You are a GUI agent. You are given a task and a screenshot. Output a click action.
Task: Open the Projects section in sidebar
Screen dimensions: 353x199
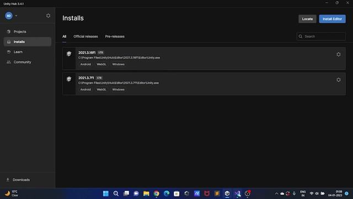point(28,32)
